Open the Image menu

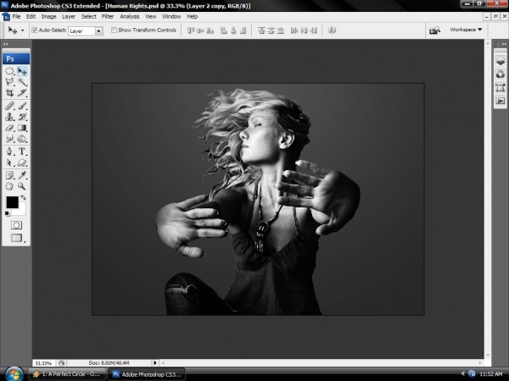coord(48,17)
